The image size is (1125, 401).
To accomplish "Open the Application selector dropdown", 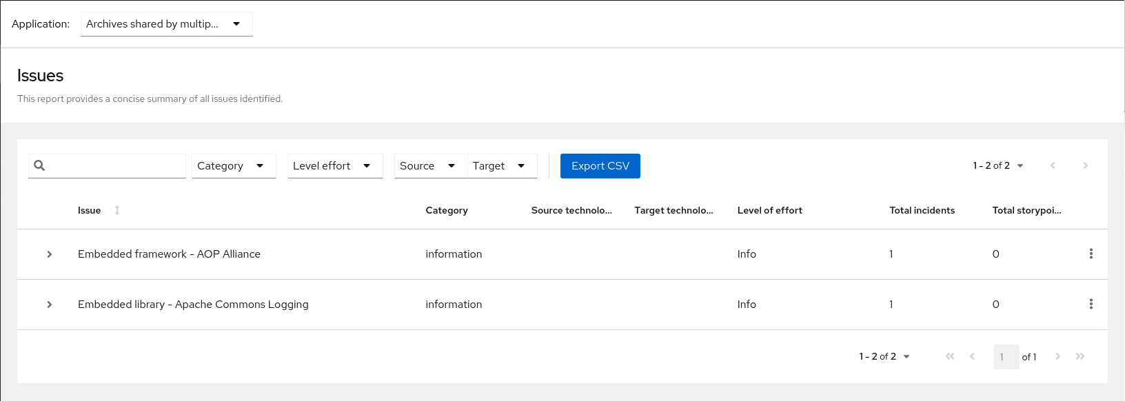I will [166, 24].
